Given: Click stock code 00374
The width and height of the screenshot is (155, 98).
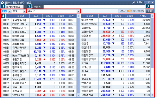Looking at the screenshot, I should 6,87.
